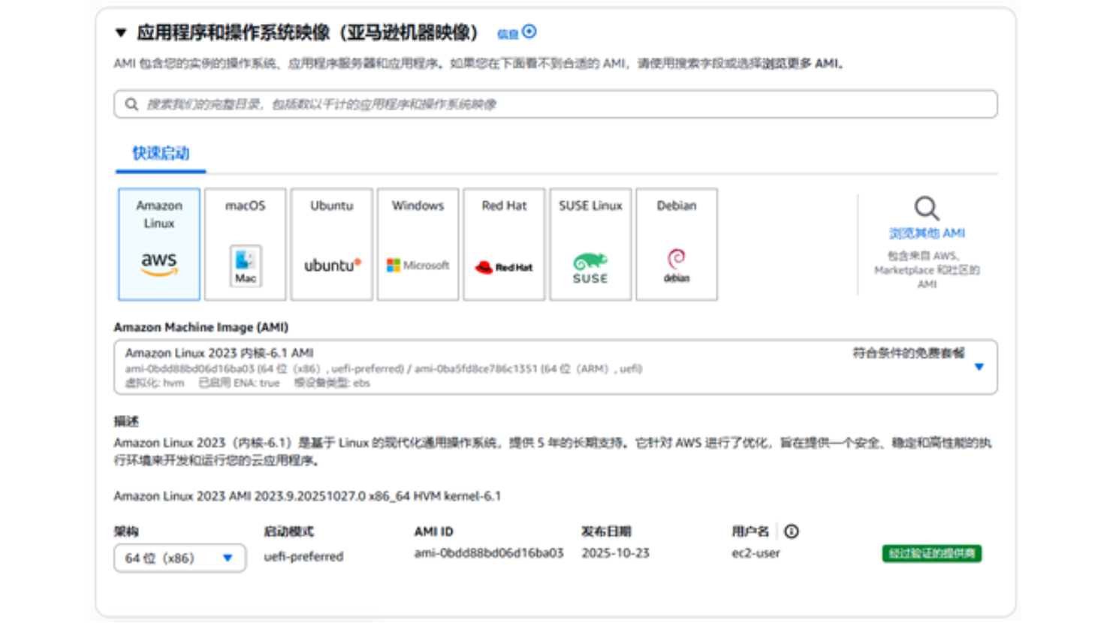Open the 浏览其他 AMI link
Screen dimensions: 1110x623
[x=927, y=233]
